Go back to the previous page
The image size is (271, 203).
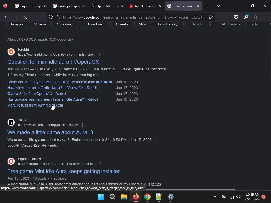pyautogui.click(x=6, y=17)
